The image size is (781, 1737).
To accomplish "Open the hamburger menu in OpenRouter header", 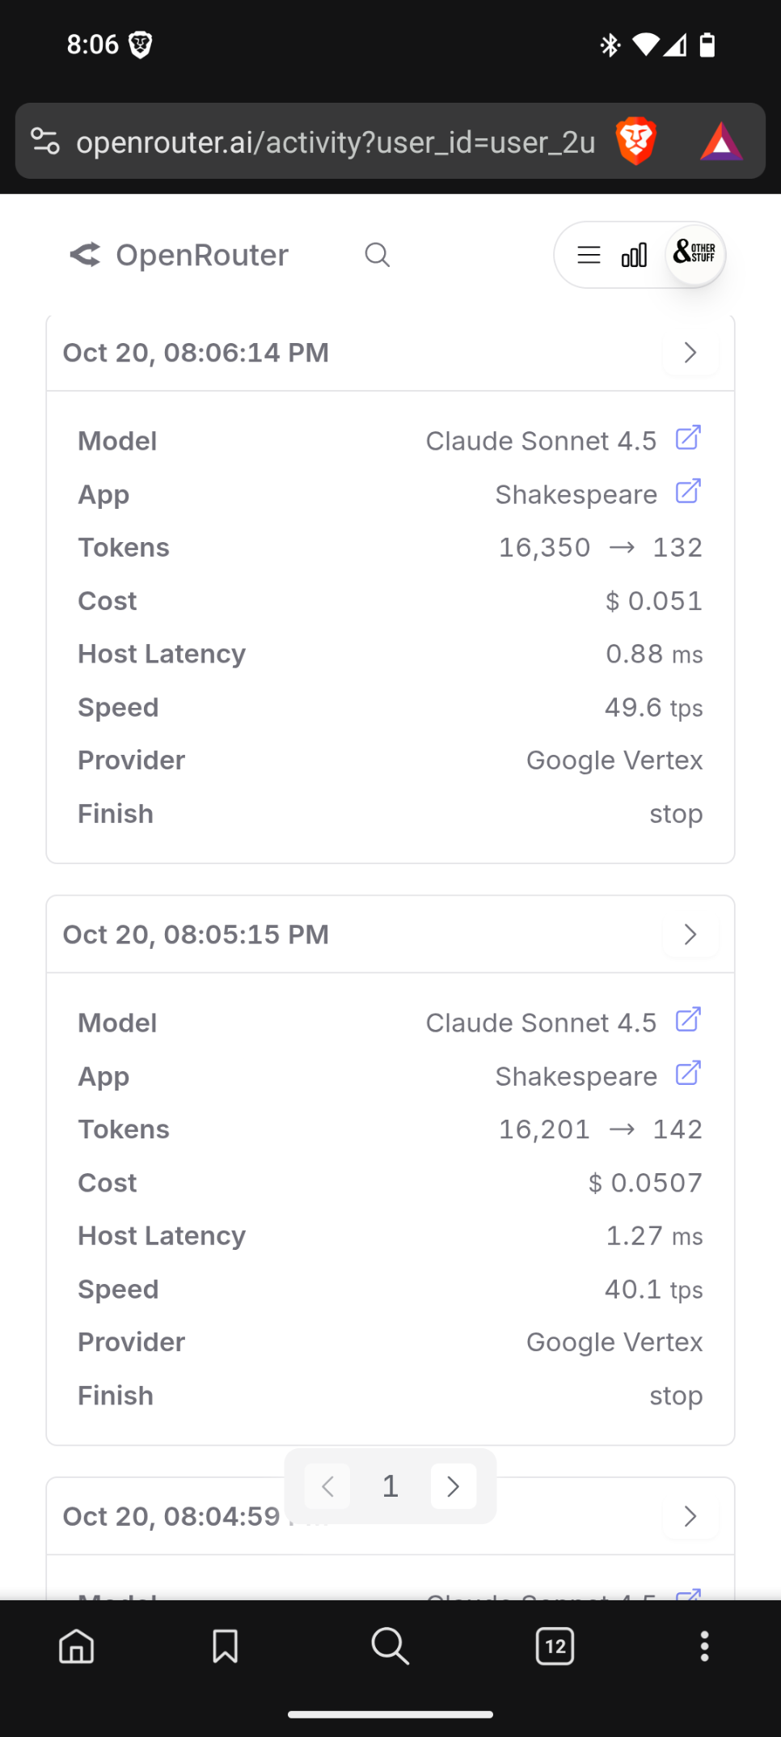I will pos(589,256).
